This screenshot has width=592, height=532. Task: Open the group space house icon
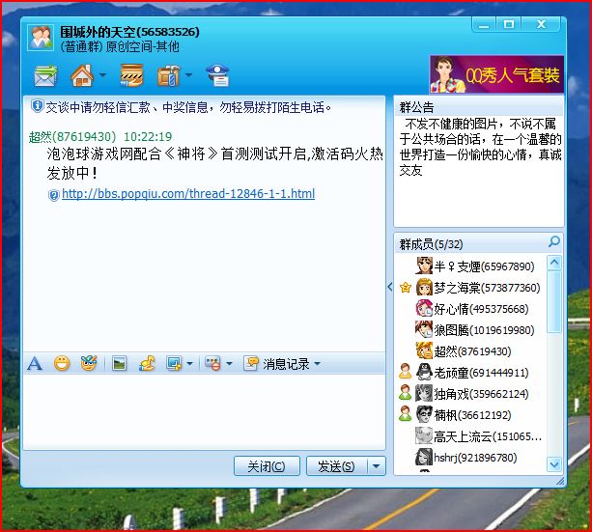(82, 75)
